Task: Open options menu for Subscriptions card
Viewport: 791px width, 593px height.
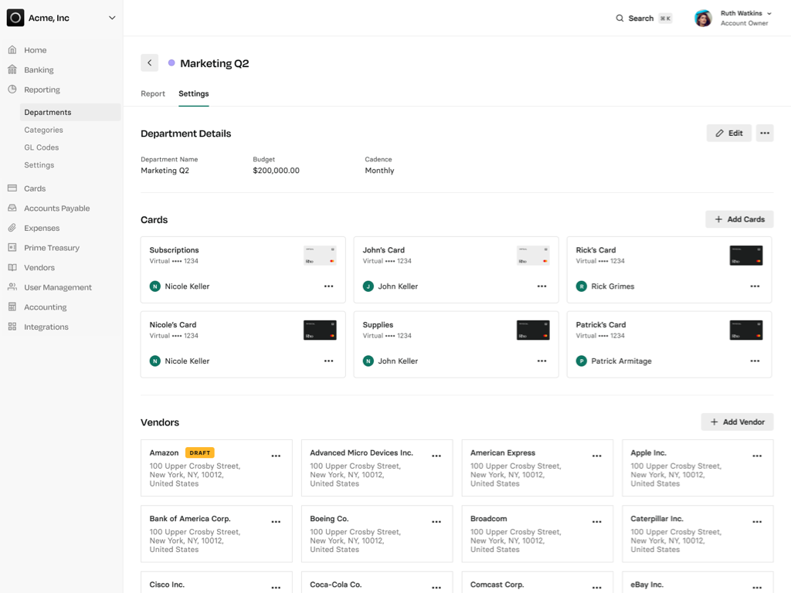Action: coord(328,286)
